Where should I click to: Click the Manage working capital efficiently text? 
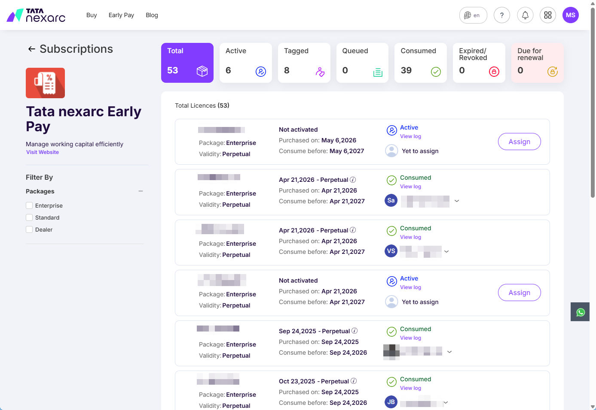coord(74,144)
